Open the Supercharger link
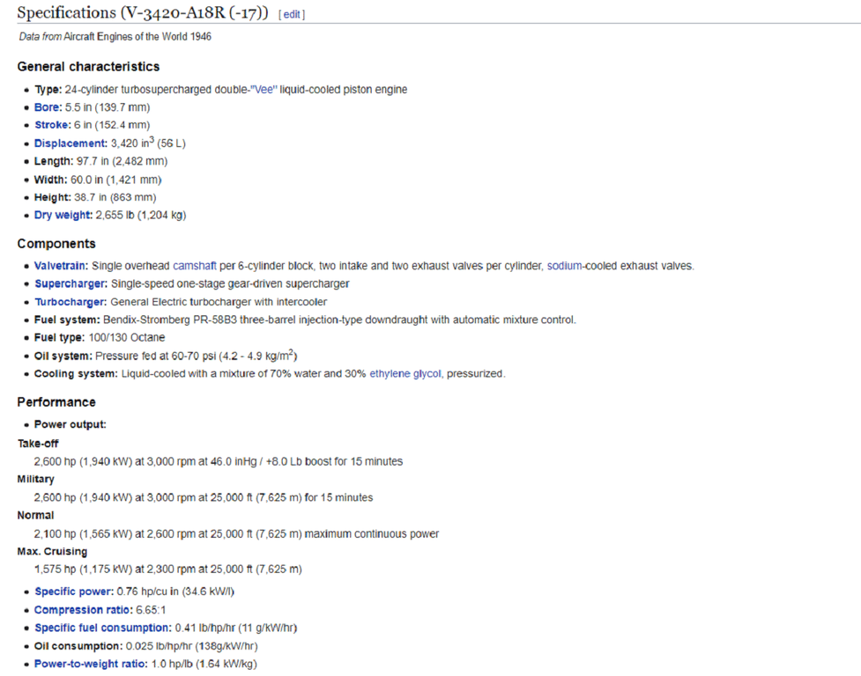861x676 pixels. coord(70,283)
